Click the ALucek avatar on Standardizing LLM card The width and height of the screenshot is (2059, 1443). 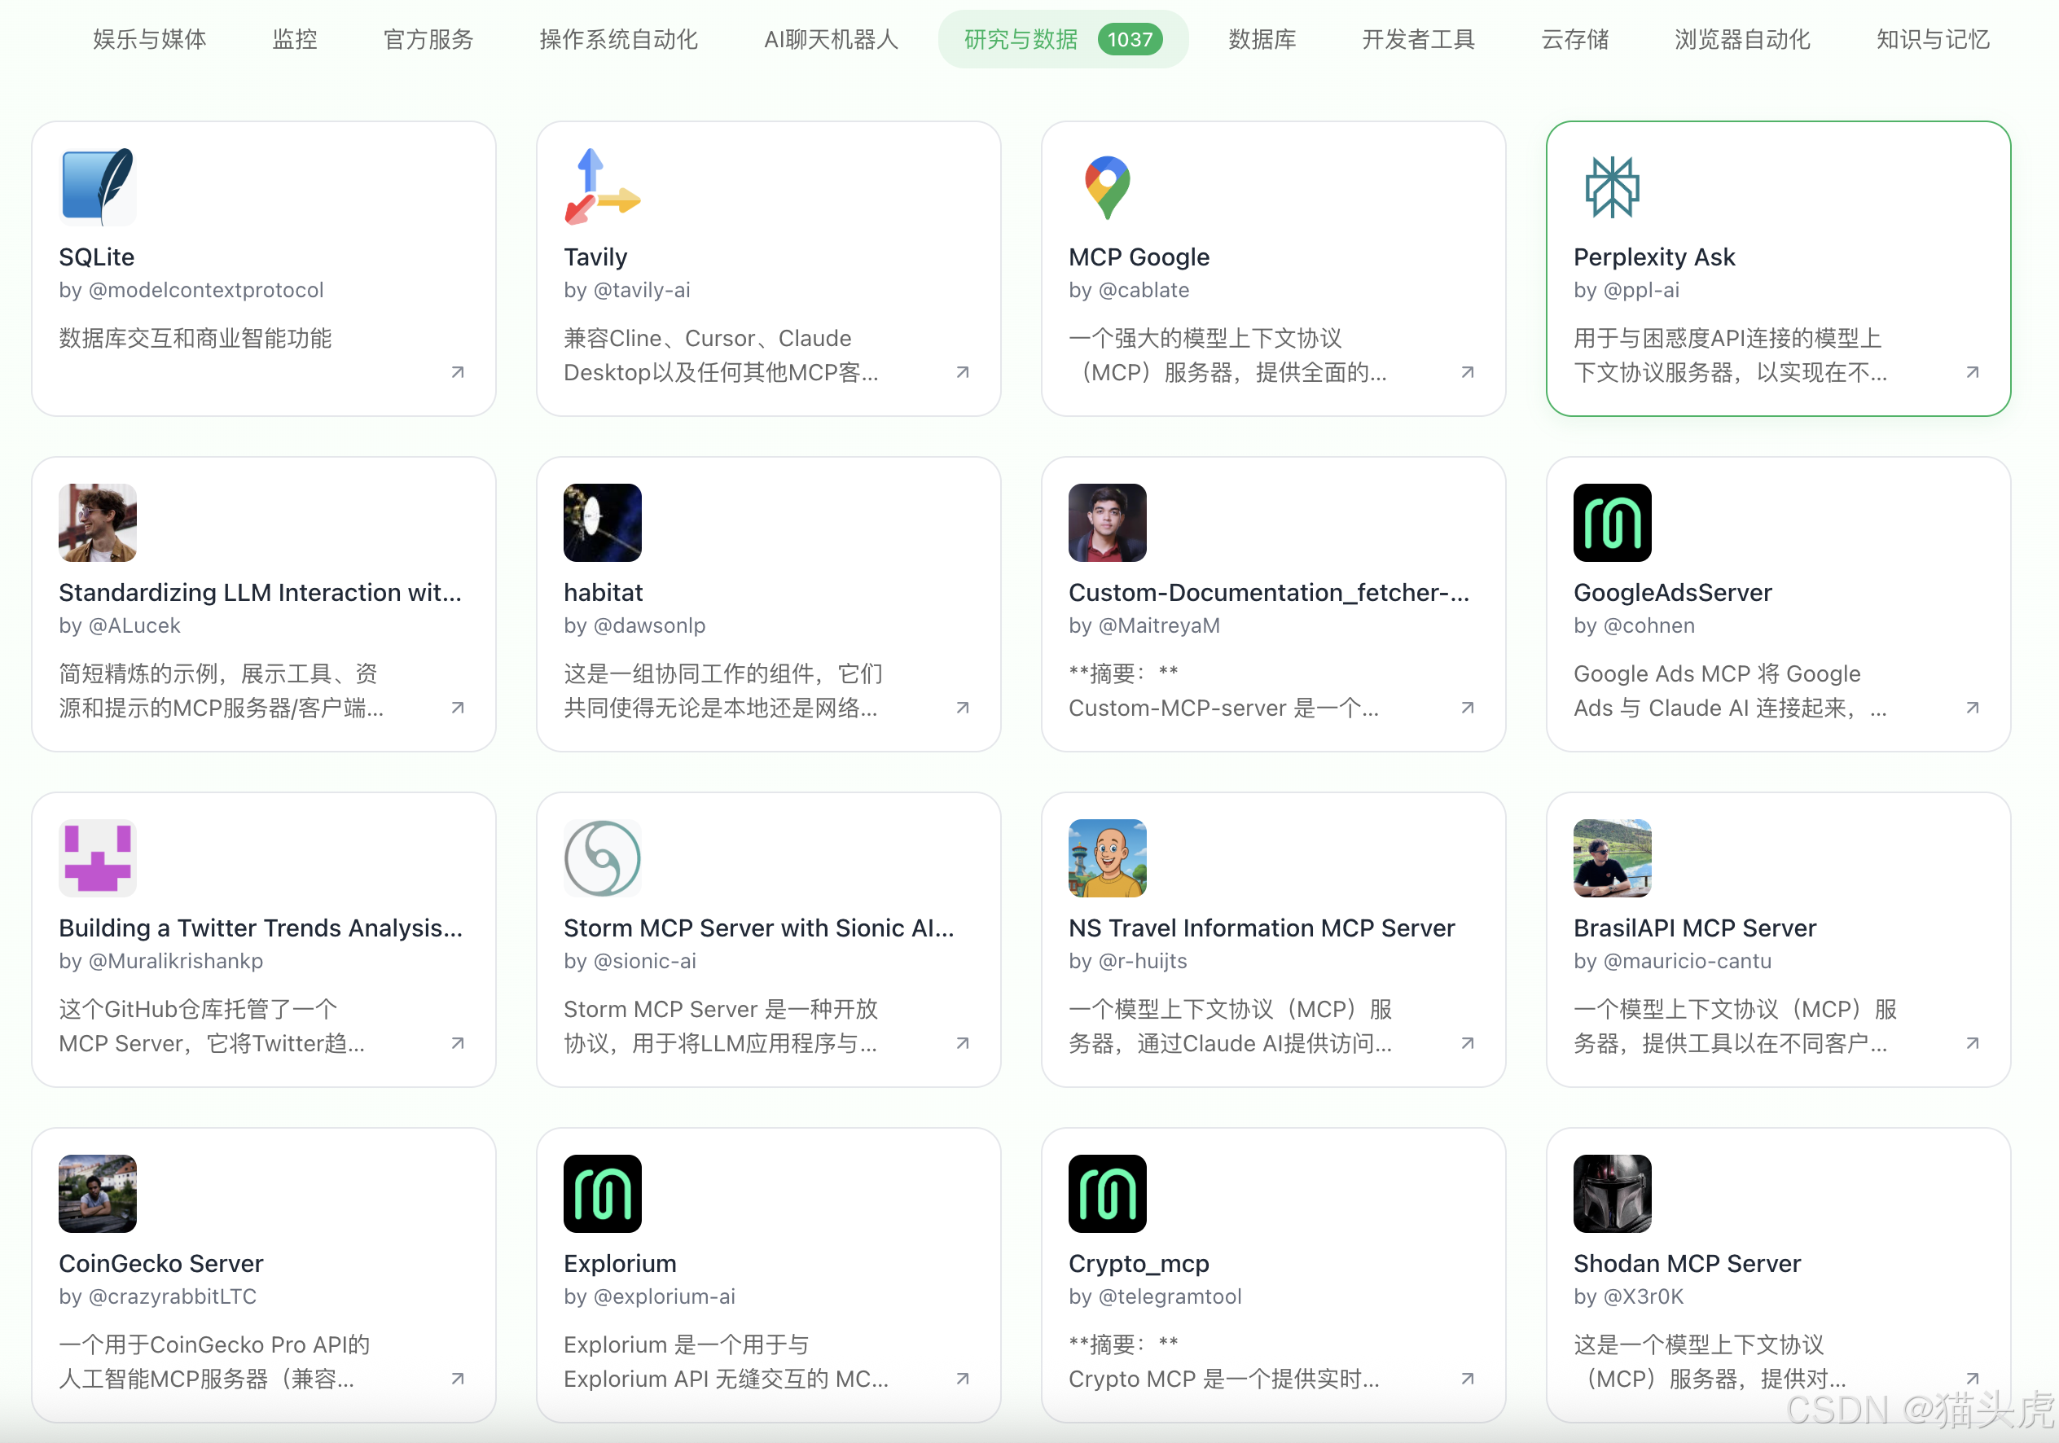pyautogui.click(x=98, y=523)
